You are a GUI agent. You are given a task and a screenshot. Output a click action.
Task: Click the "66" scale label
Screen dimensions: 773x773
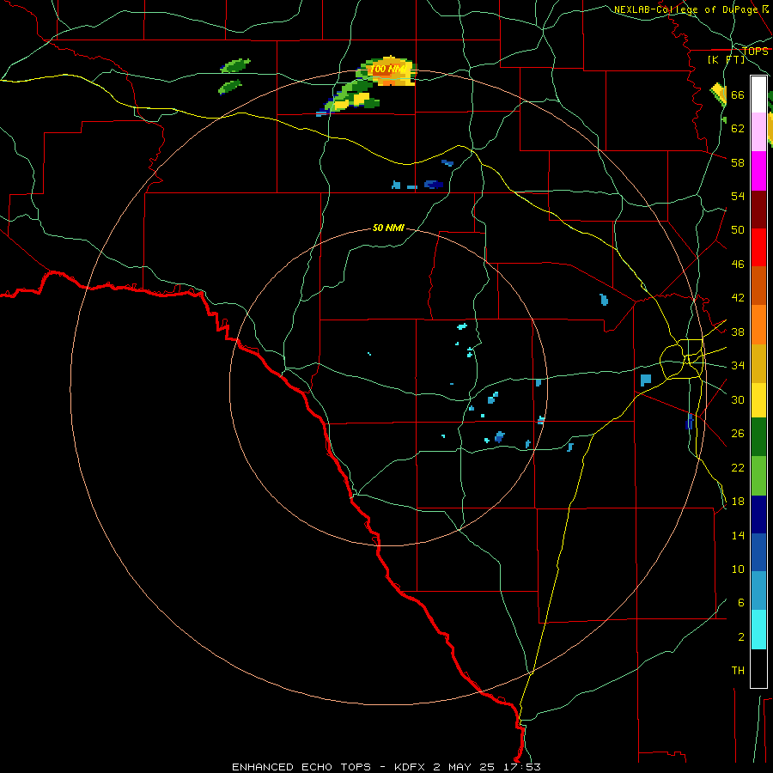(738, 94)
